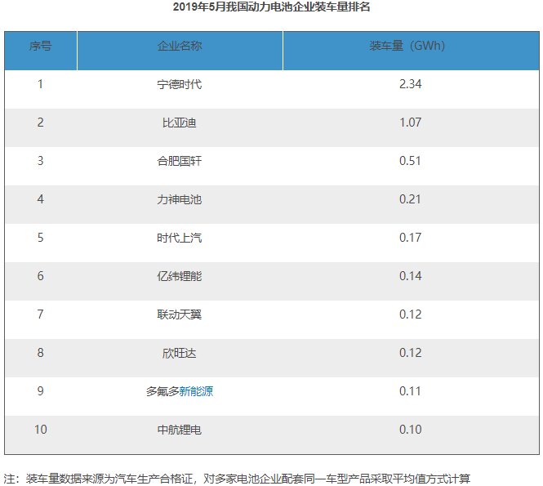Click the company name 联动天翼
The height and width of the screenshot is (486, 543).
(x=180, y=314)
